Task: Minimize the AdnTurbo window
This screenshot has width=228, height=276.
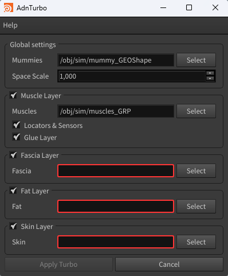Action: 163,8
